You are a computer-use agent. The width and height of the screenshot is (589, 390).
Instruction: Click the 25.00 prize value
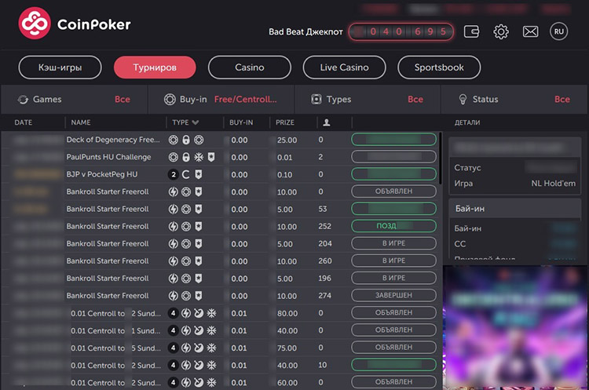287,140
